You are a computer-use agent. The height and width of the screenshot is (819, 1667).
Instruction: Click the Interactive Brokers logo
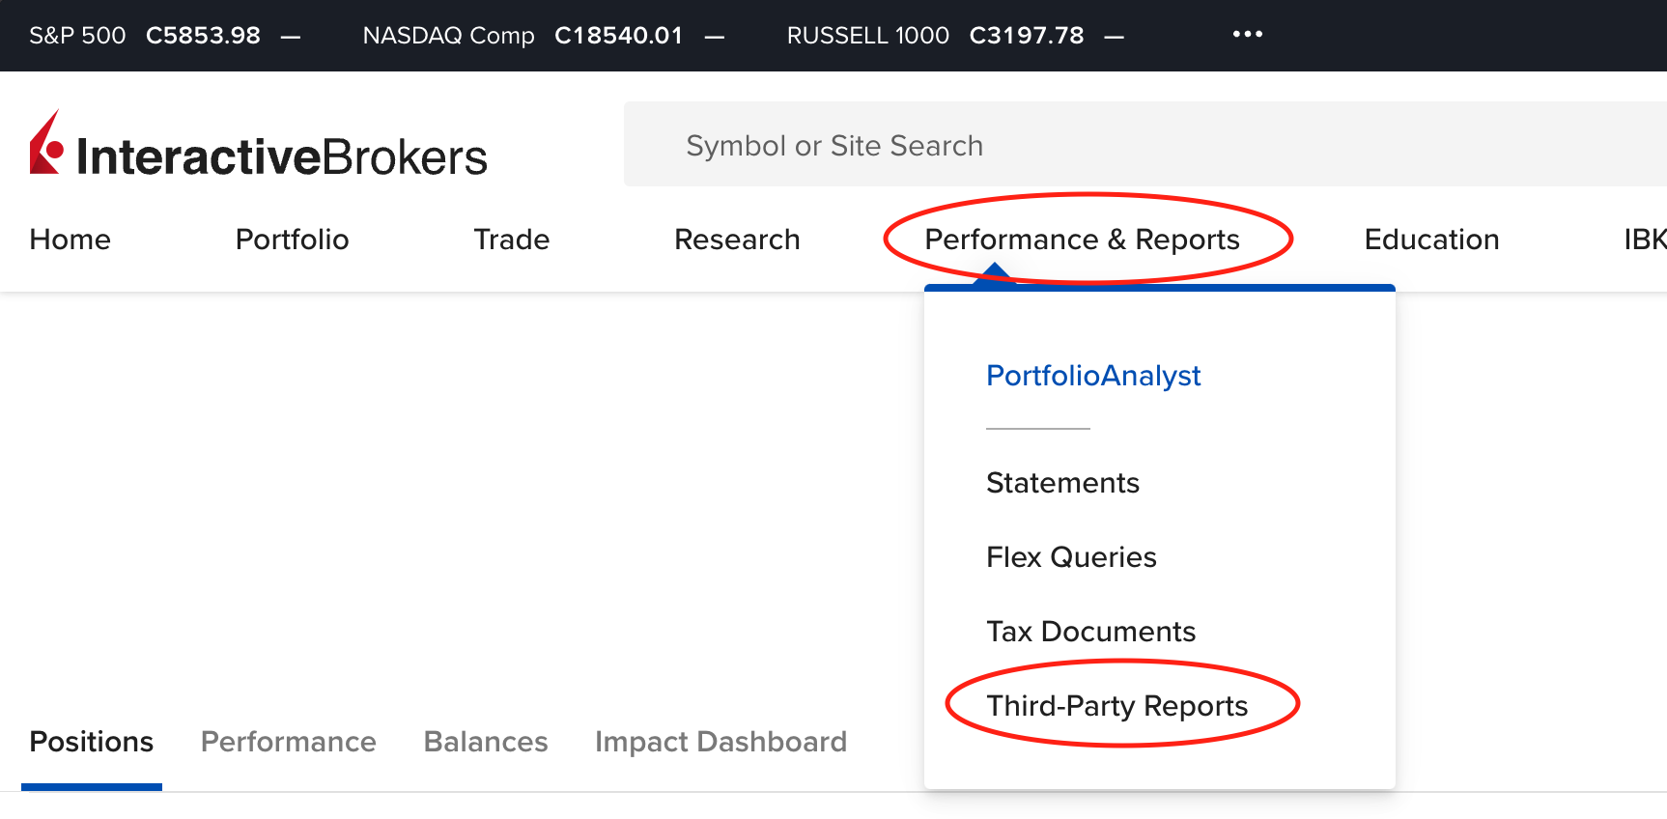click(x=258, y=145)
